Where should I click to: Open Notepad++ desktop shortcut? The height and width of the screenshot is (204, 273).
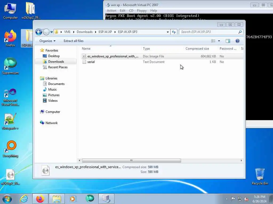pos(10,121)
